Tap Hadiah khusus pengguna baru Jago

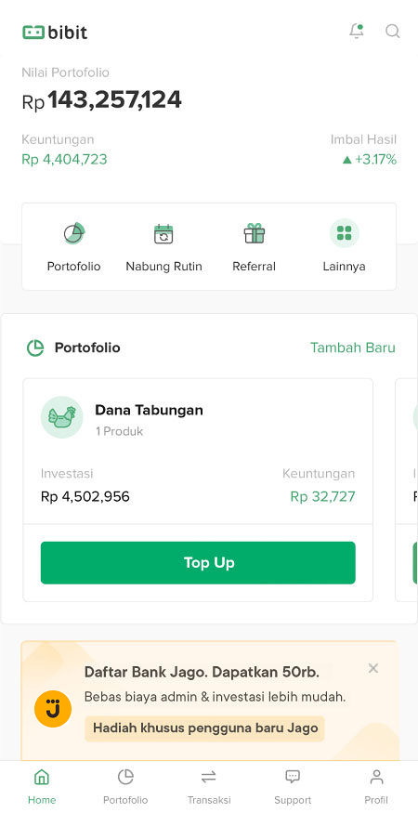(205, 728)
